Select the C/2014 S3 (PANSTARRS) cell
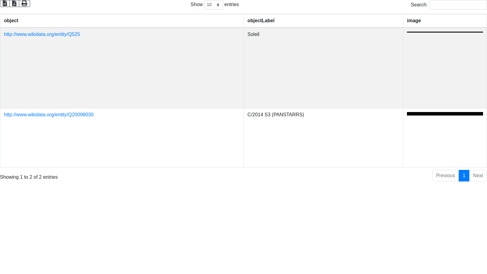 [276, 115]
